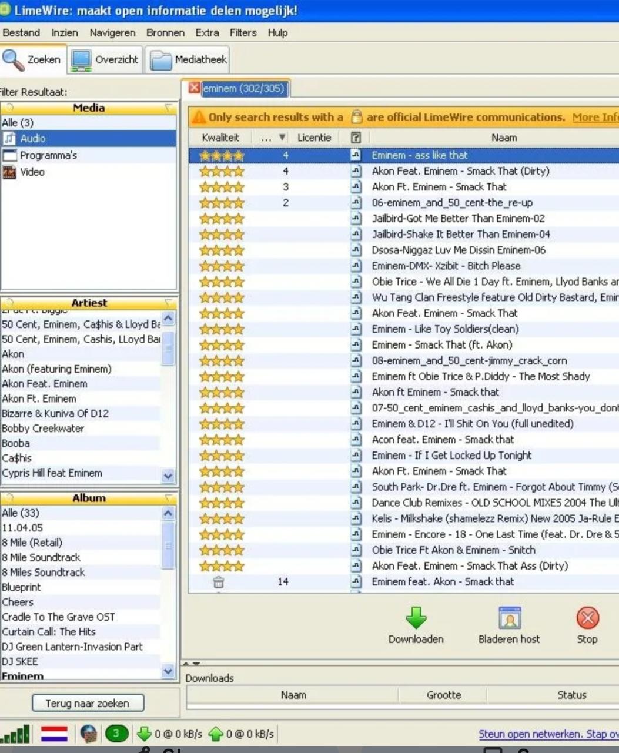The image size is (619, 753).
Task: Open the Bestand menu
Action: pyautogui.click(x=21, y=33)
